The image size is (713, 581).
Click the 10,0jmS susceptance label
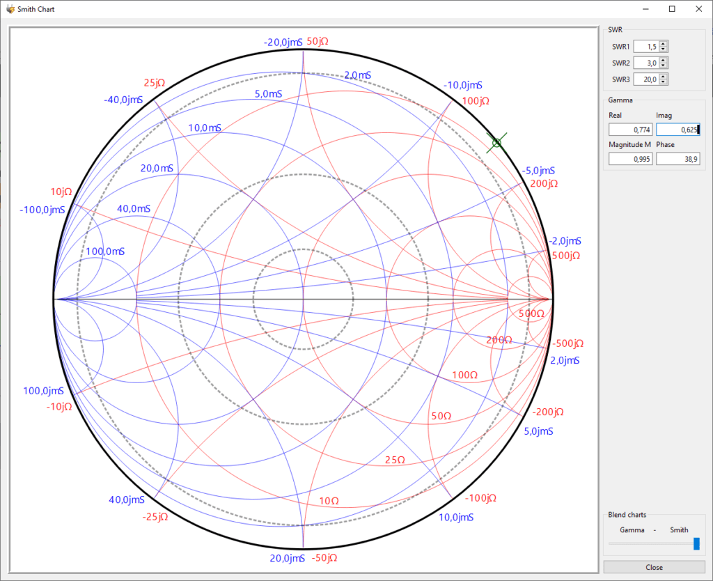456,518
